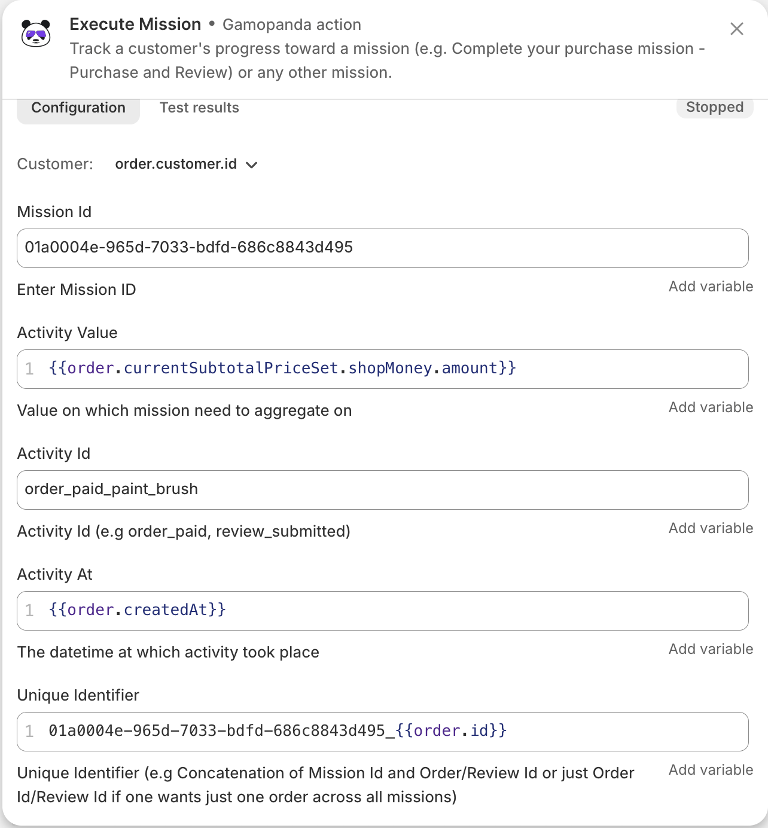Expand the order.customer.id chevron dropdown
This screenshot has height=828, width=768.
[x=252, y=165]
